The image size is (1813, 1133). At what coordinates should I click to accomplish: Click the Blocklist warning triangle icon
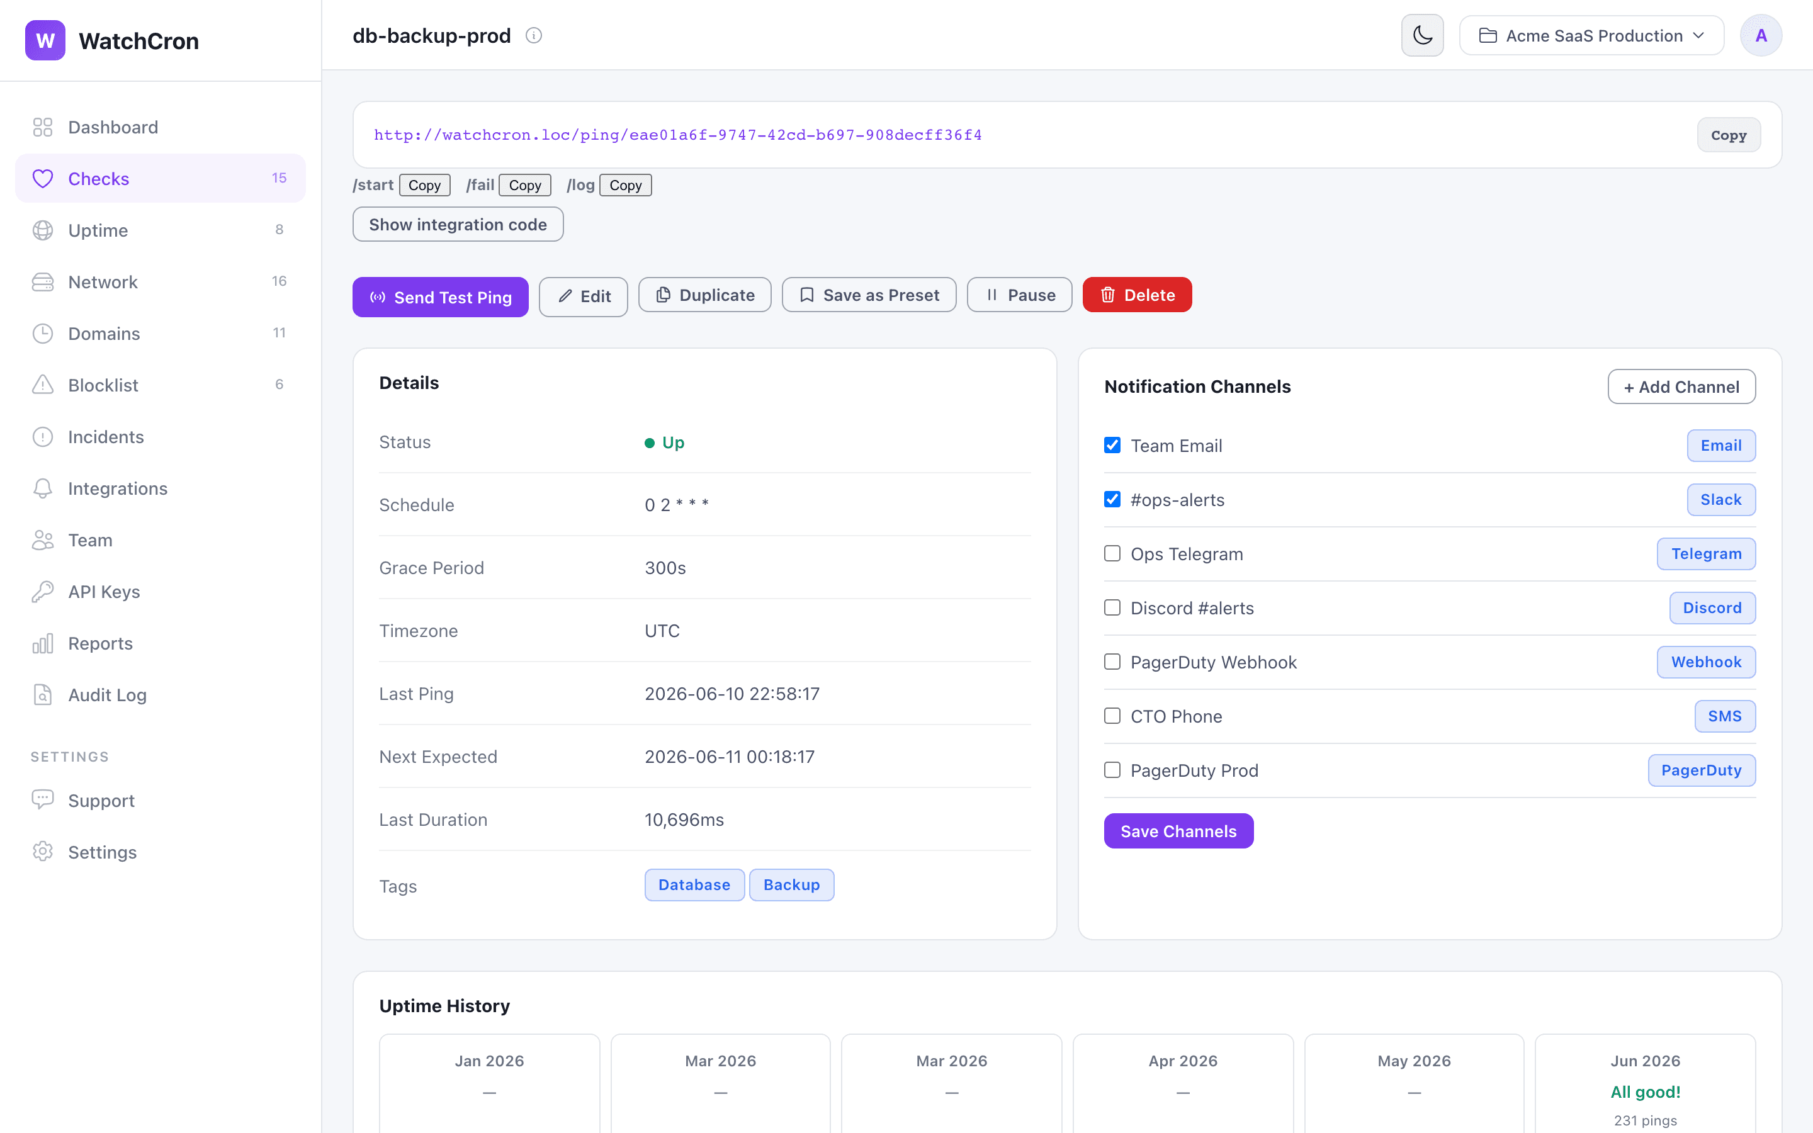43,385
